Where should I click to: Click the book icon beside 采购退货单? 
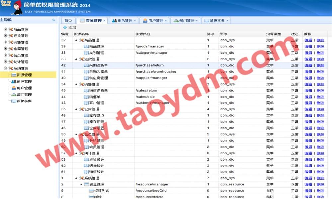(86, 65)
